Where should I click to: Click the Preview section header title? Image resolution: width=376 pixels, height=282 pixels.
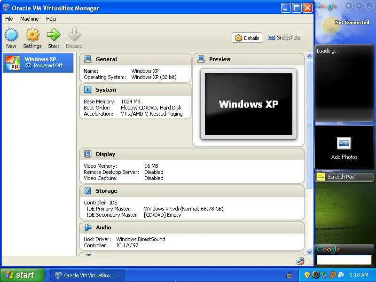pos(219,59)
